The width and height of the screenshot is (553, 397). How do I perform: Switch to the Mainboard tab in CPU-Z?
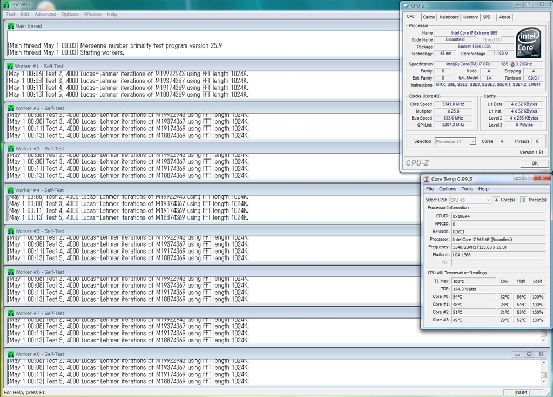(x=449, y=17)
